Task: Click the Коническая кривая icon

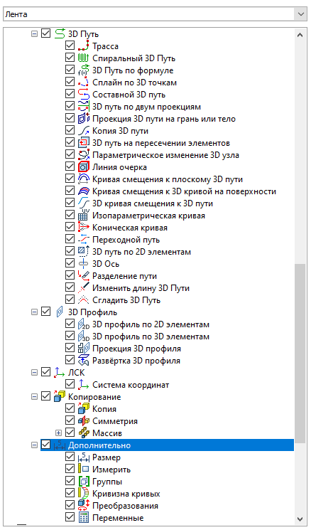Action: pos(83,228)
